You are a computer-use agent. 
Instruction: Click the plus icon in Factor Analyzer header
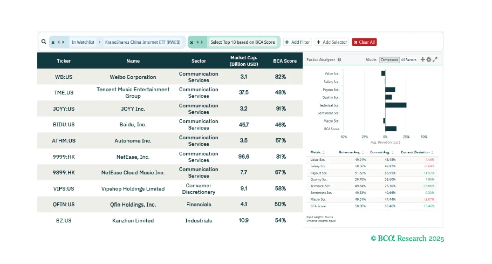[x=423, y=59]
